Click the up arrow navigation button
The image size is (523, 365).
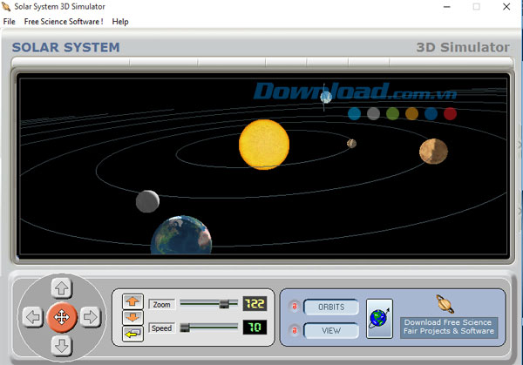pos(61,287)
